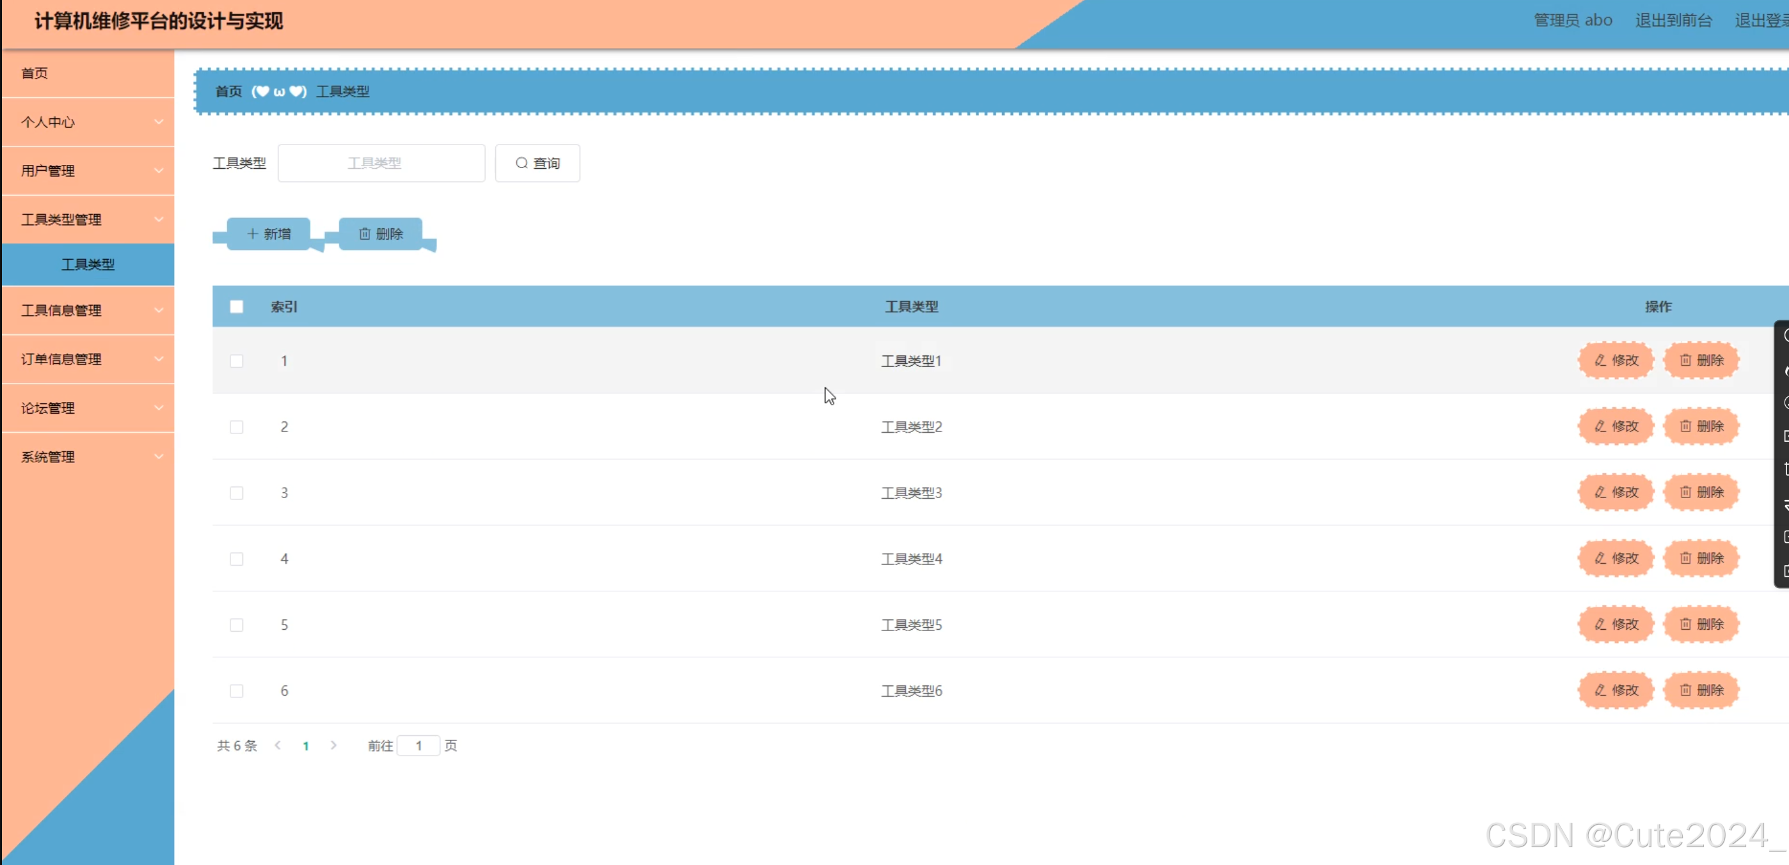Open the 首页 sidebar item
Screen dimensions: 1789x865
(35, 73)
